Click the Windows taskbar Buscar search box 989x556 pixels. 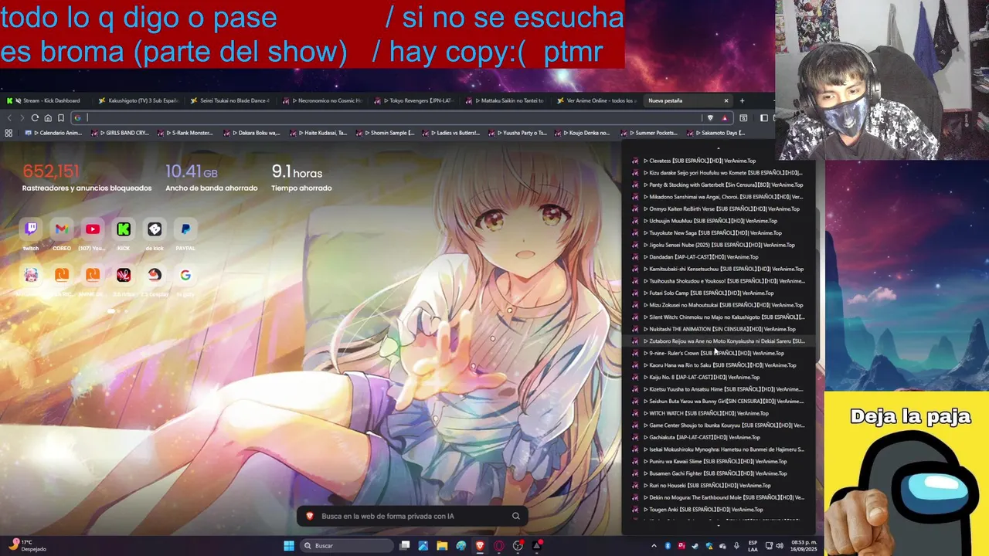pyautogui.click(x=348, y=545)
